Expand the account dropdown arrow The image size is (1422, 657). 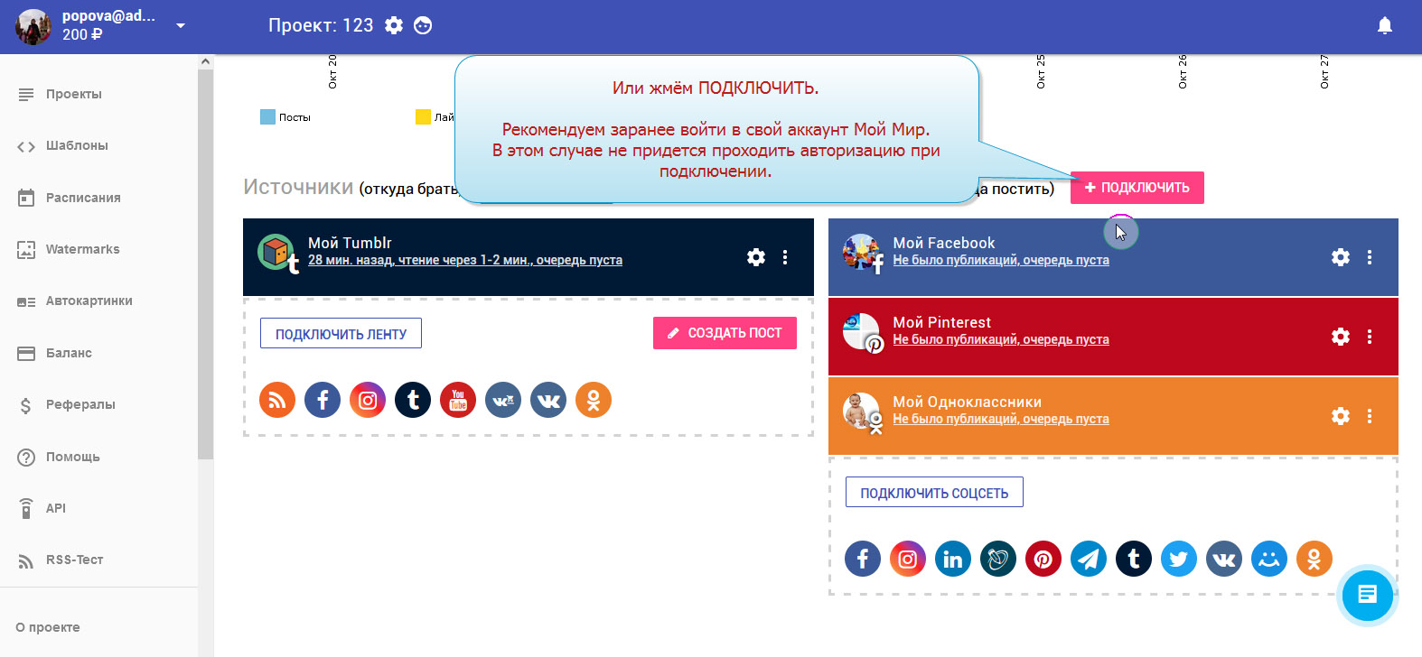(181, 26)
